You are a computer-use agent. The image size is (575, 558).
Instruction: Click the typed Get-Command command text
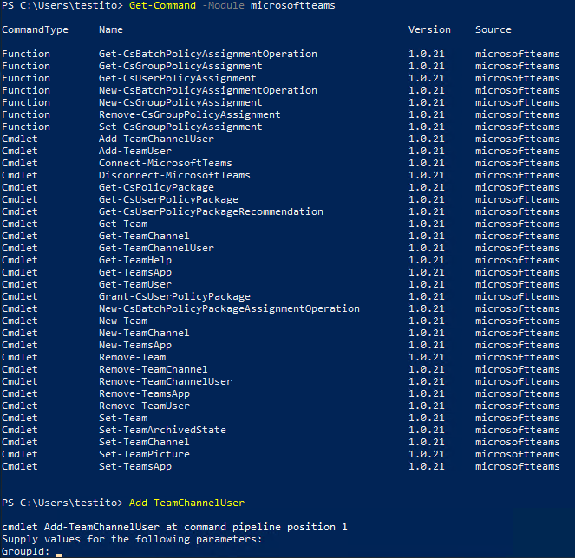[162, 5]
